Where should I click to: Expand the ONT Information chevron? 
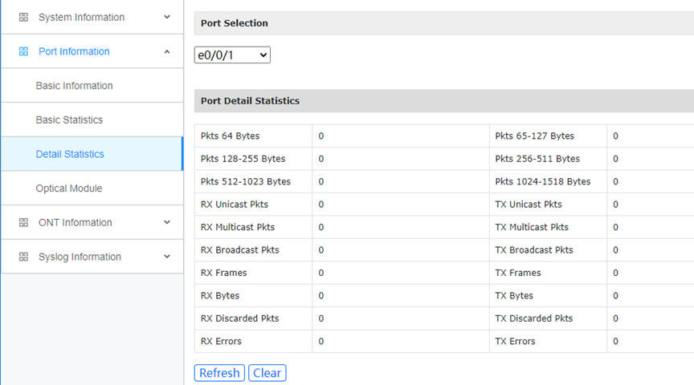tap(167, 222)
